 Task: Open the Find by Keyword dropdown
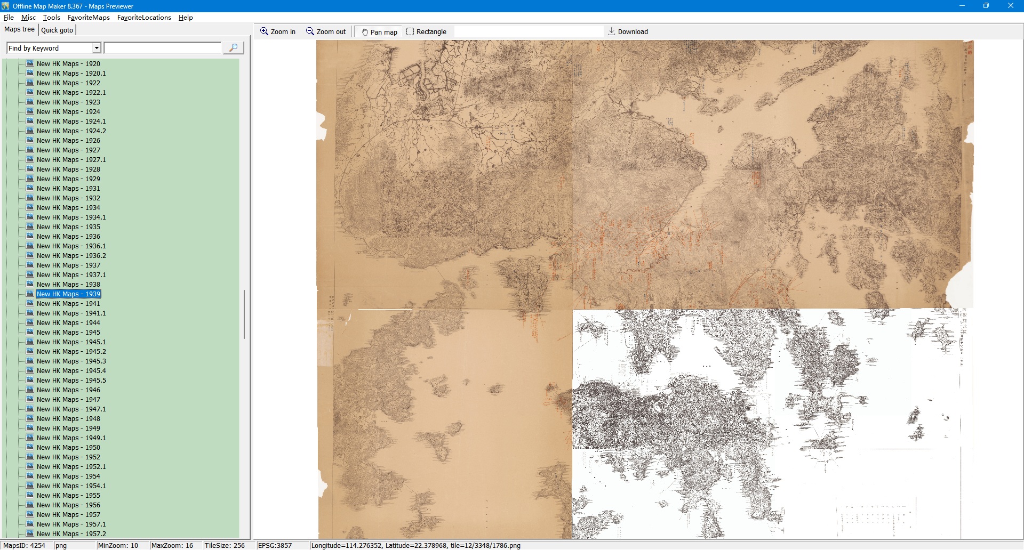click(x=97, y=48)
